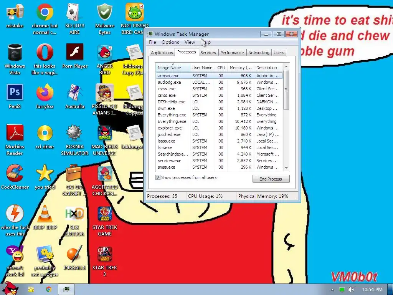
Task: Select the lsass.exe process row
Action: tap(219, 141)
